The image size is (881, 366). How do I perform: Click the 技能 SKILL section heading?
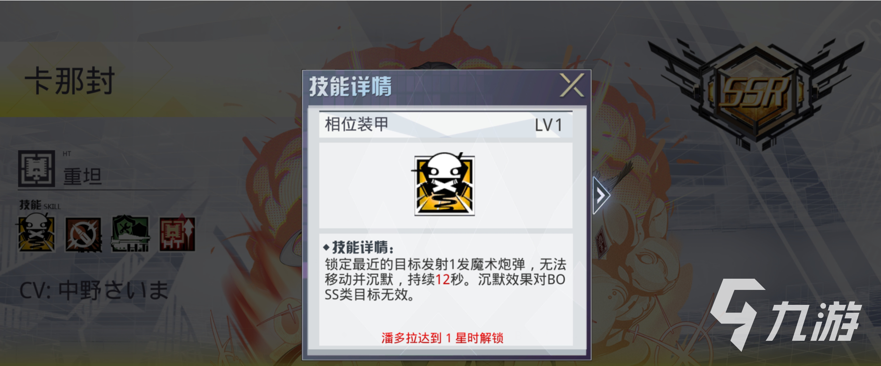pos(40,205)
